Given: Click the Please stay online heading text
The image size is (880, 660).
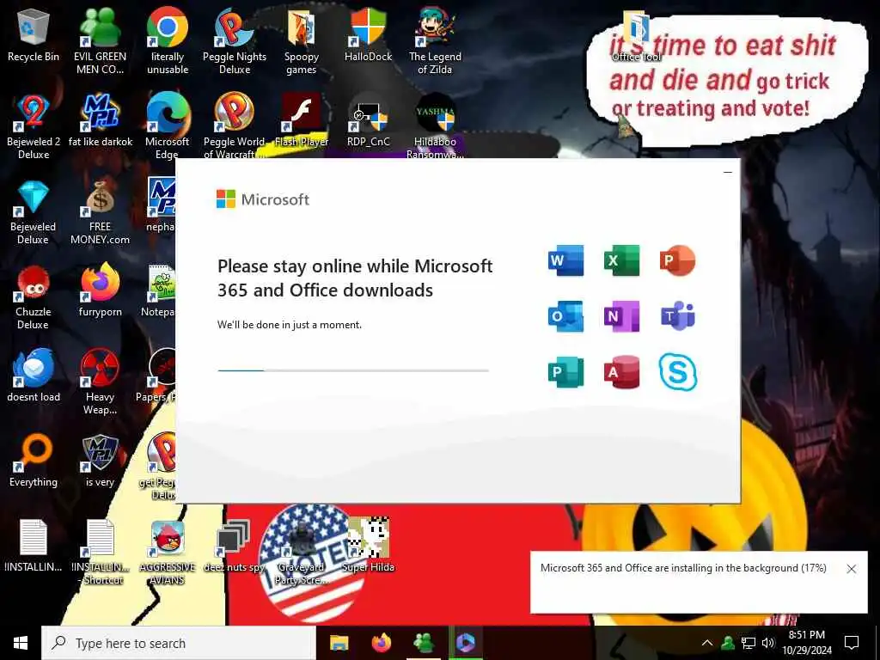Looking at the screenshot, I should click(x=355, y=278).
